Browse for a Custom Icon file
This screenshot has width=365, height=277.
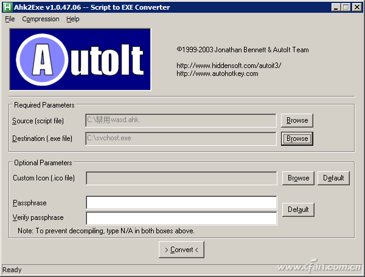pyautogui.click(x=298, y=178)
